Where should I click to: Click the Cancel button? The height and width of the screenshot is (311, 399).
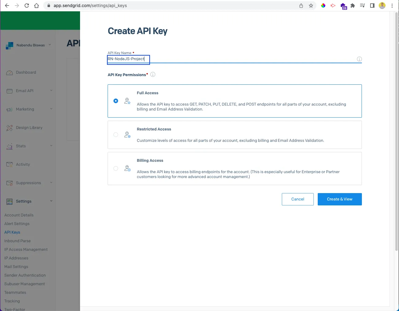click(x=298, y=199)
